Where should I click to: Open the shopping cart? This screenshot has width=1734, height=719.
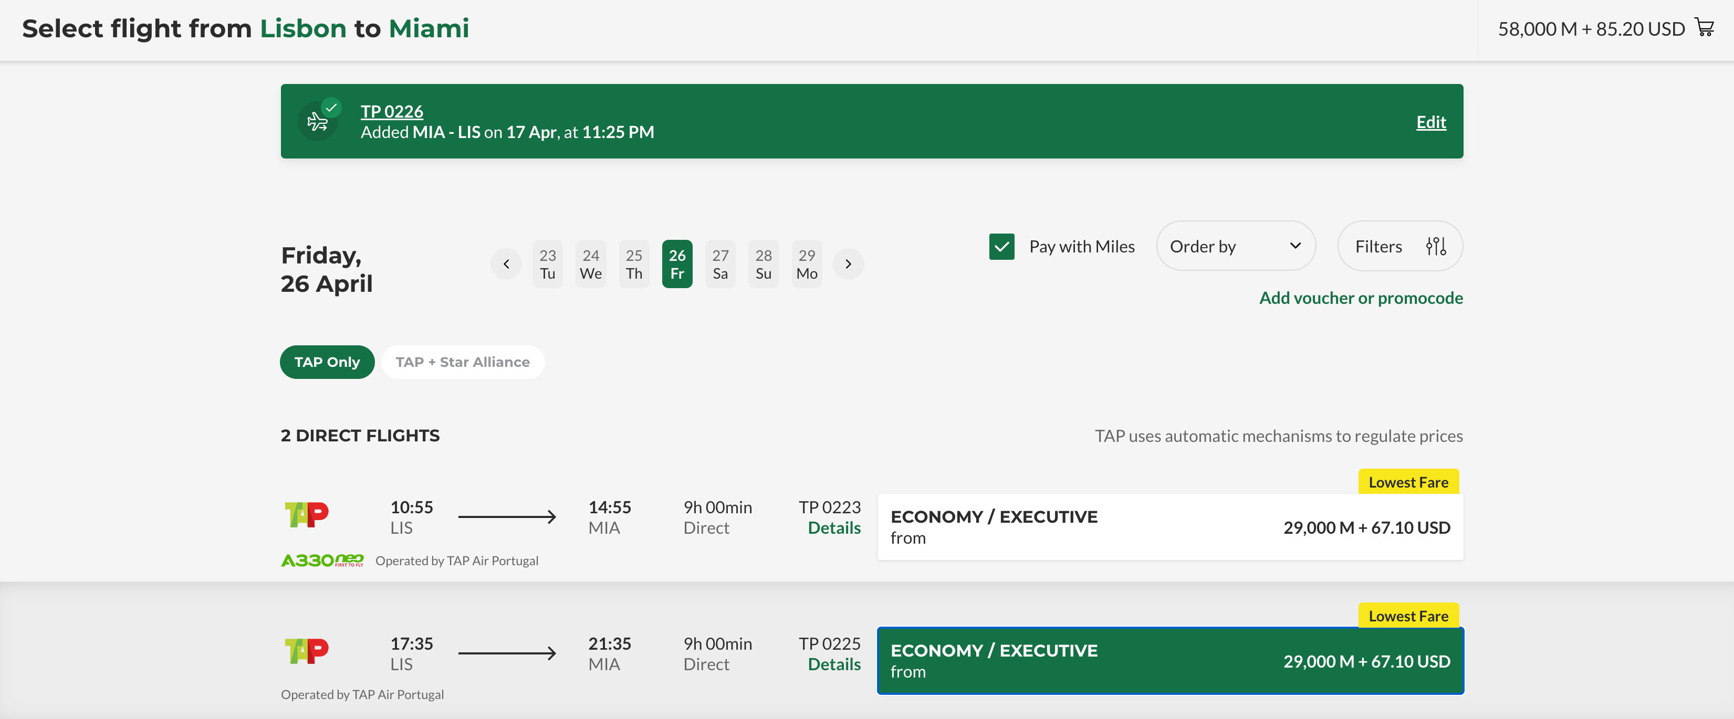click(x=1706, y=28)
